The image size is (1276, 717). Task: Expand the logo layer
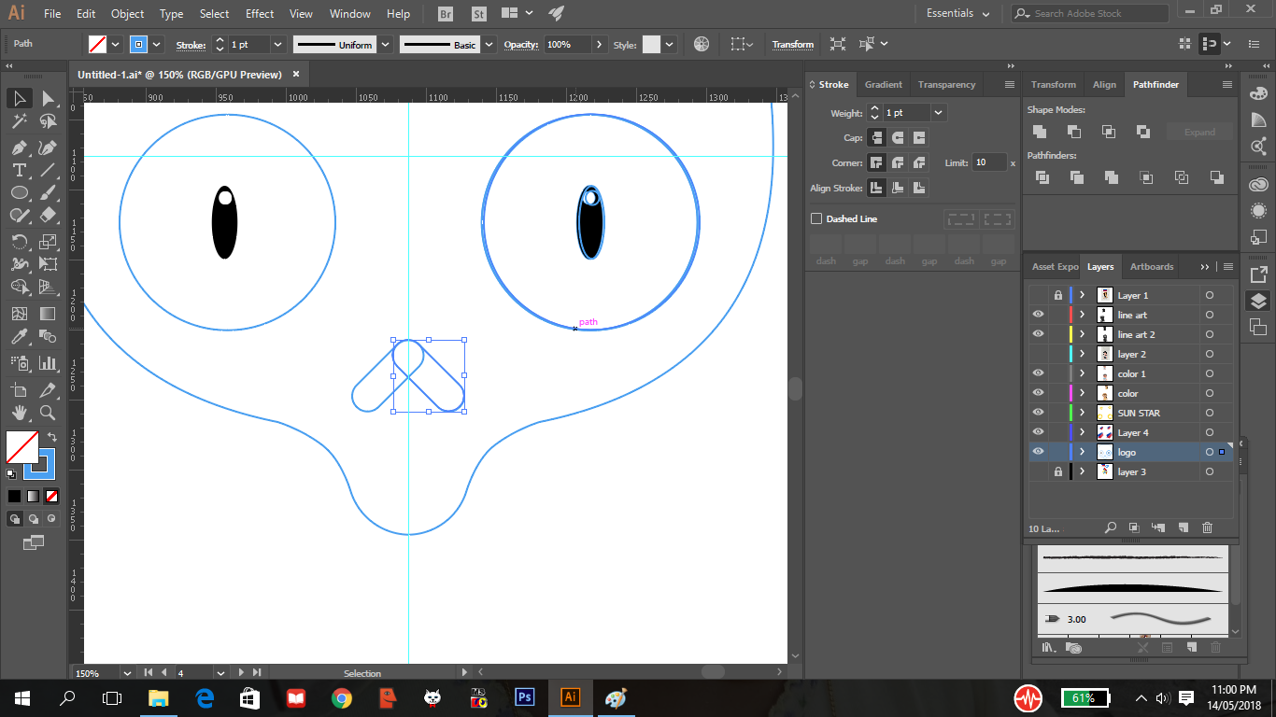pos(1082,452)
